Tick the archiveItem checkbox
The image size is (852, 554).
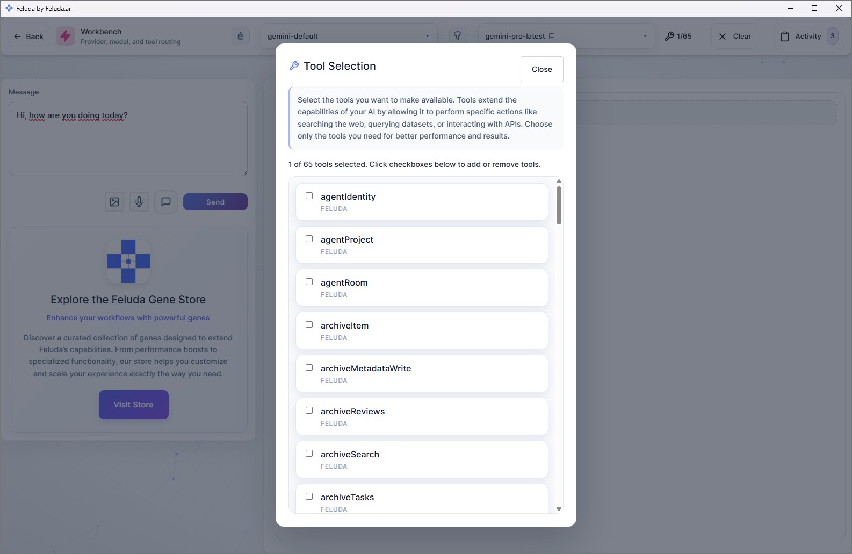(x=309, y=325)
